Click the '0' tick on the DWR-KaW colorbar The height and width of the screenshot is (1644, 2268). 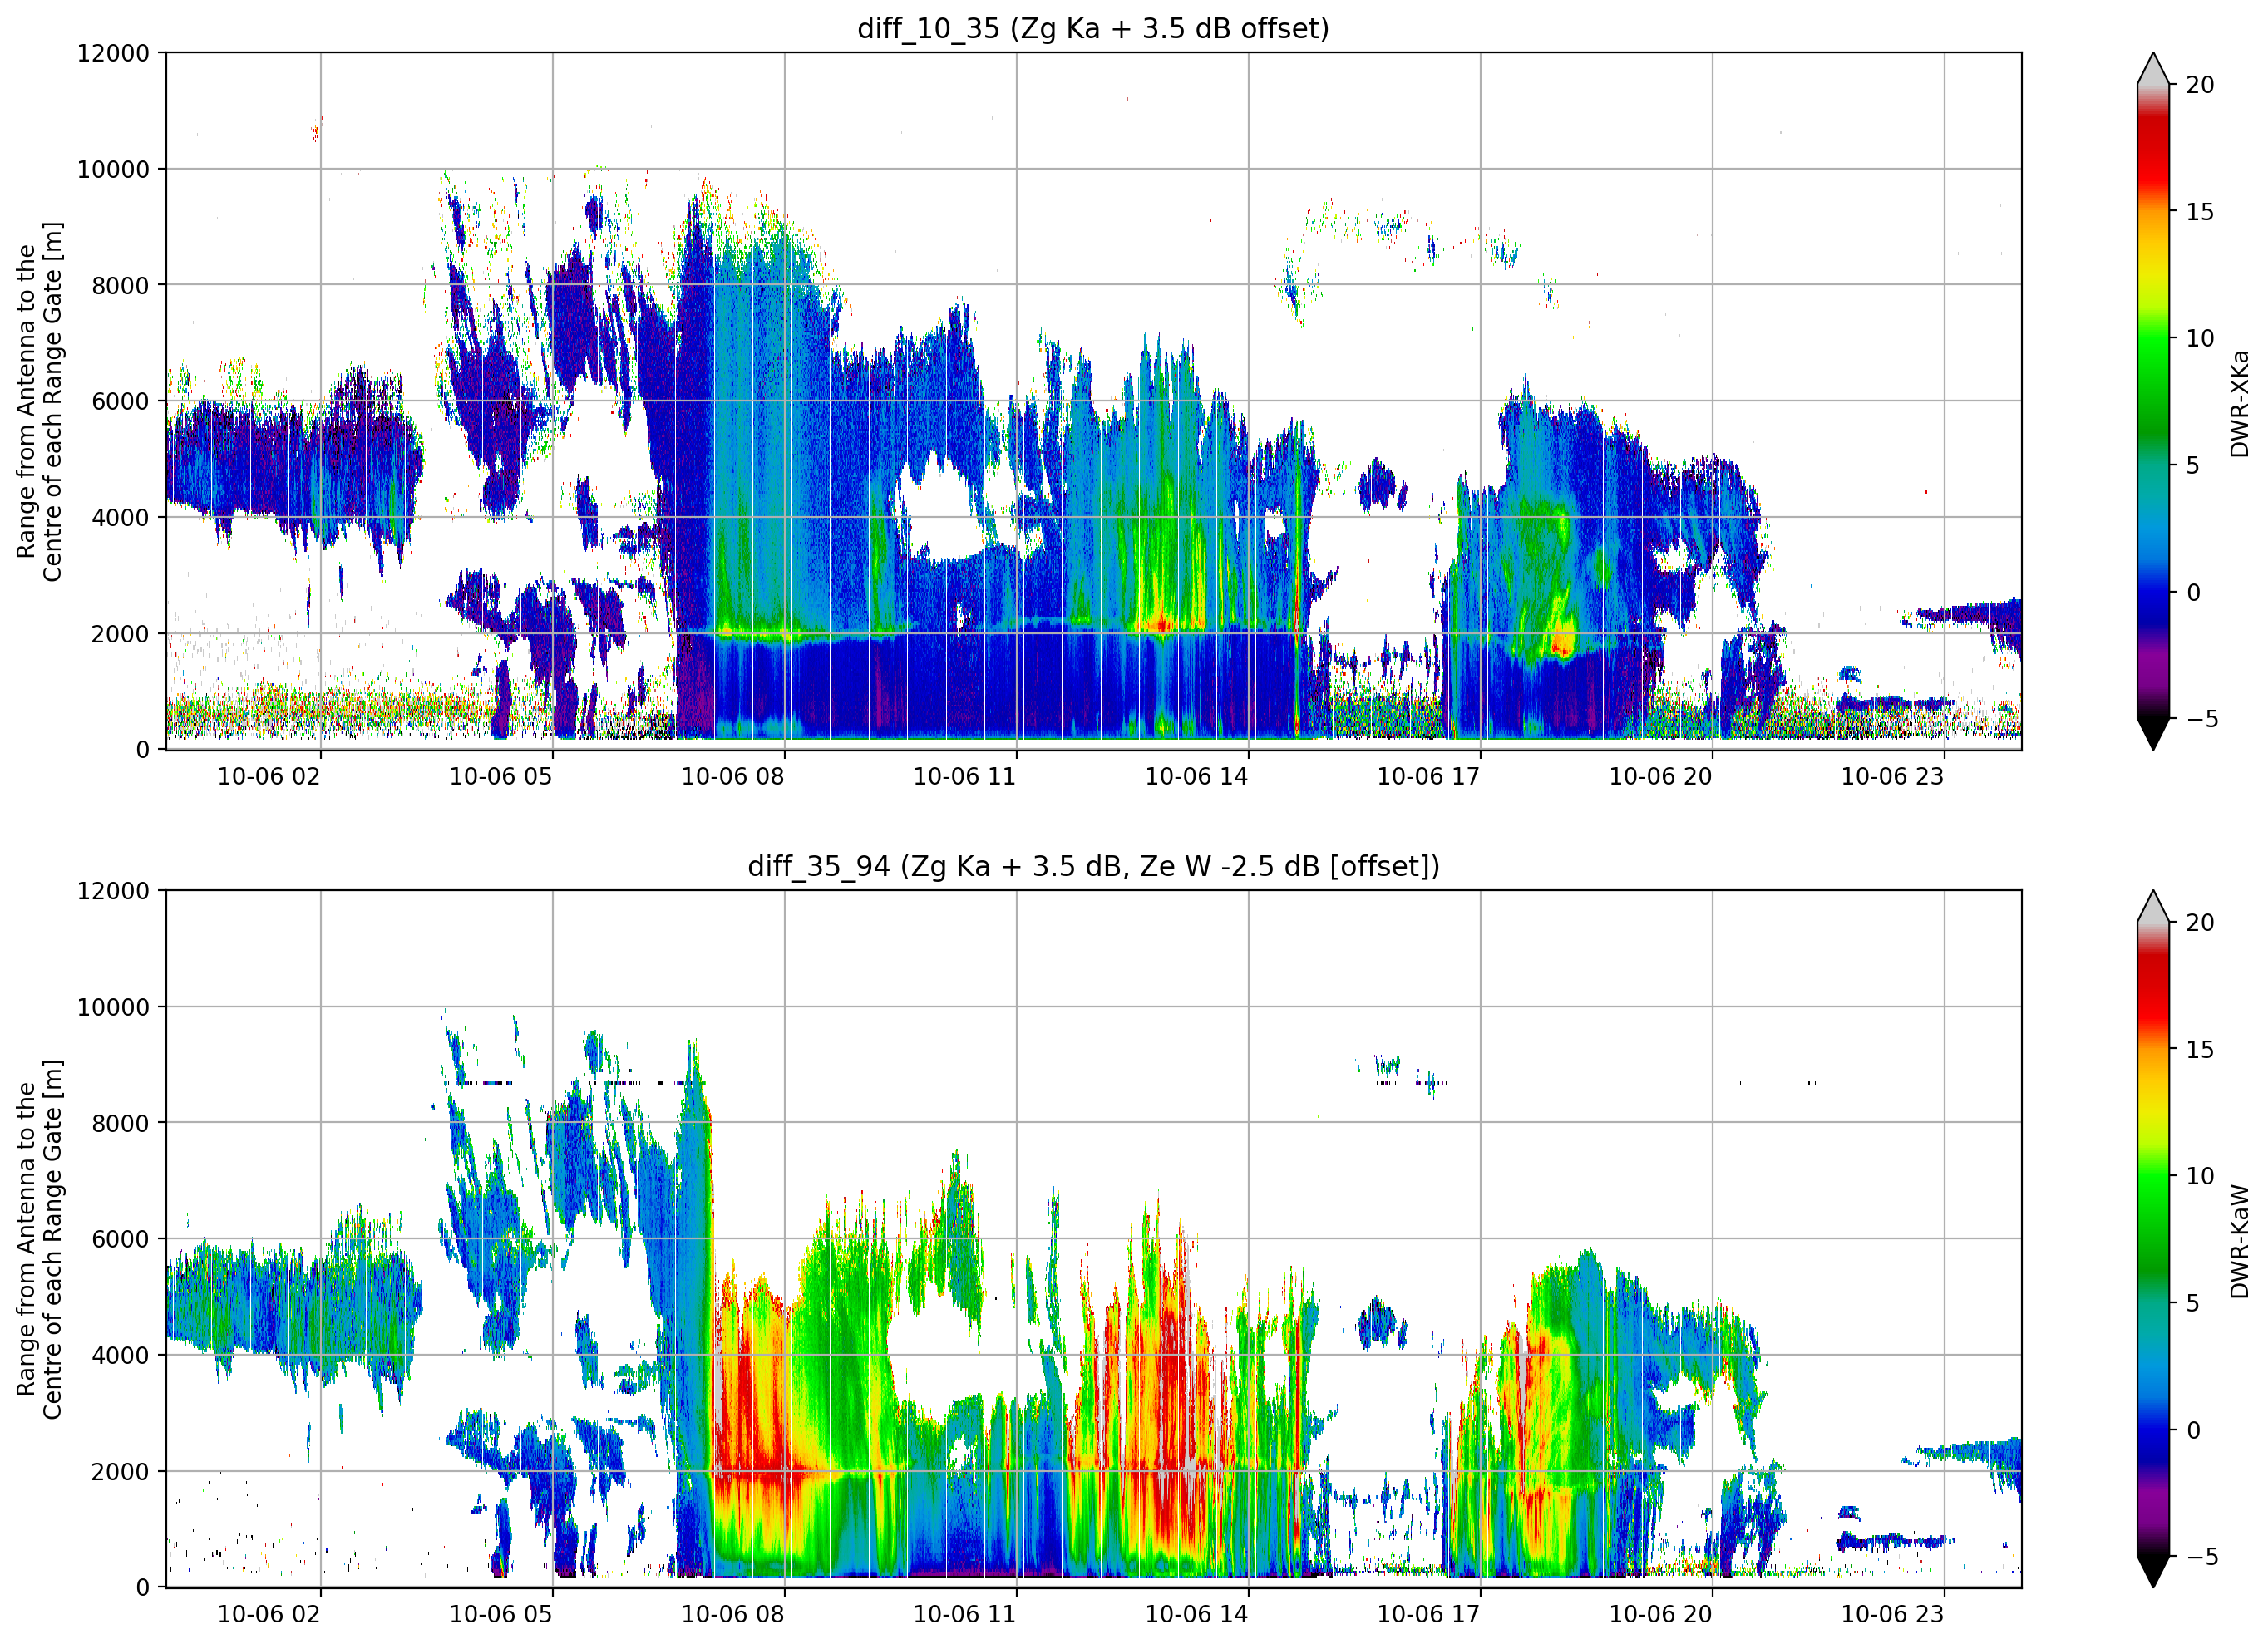pyautogui.click(x=2192, y=1430)
